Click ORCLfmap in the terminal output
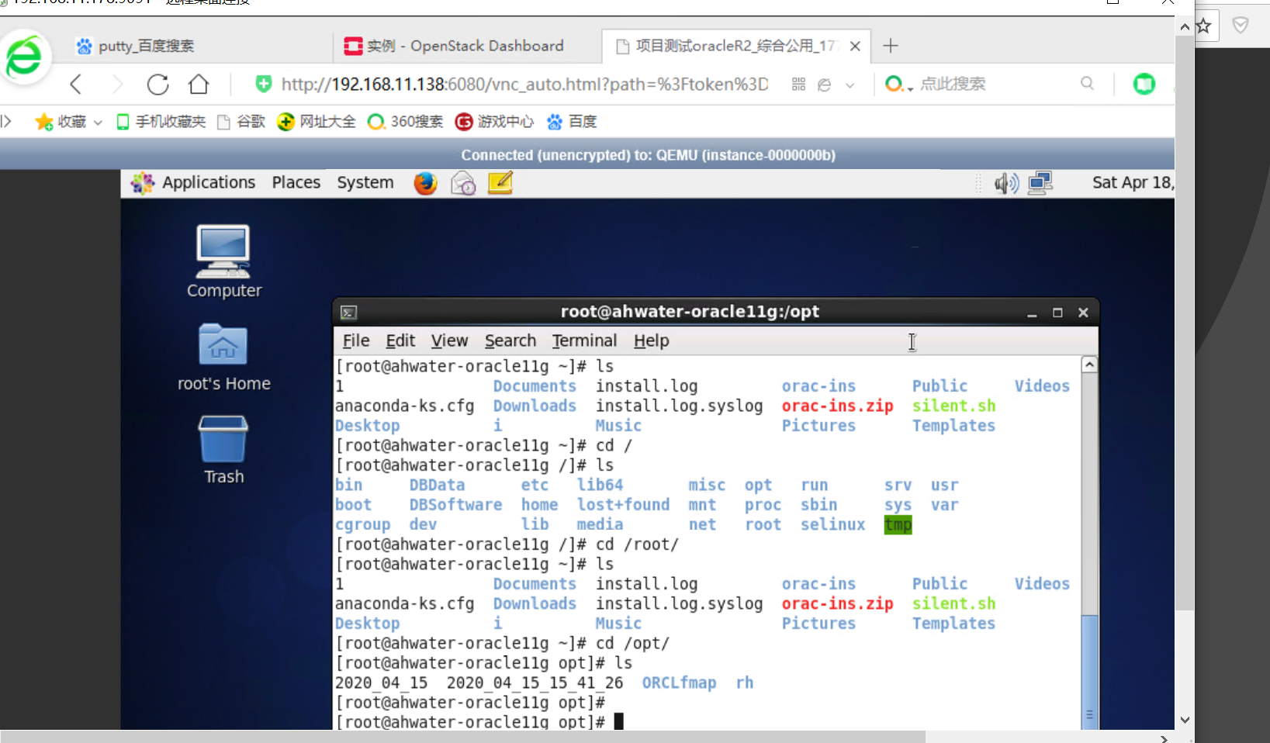 (679, 683)
